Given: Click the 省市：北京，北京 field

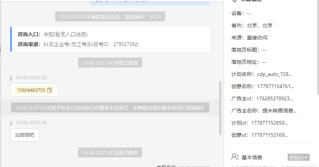Looking at the screenshot, I should pos(252,25).
